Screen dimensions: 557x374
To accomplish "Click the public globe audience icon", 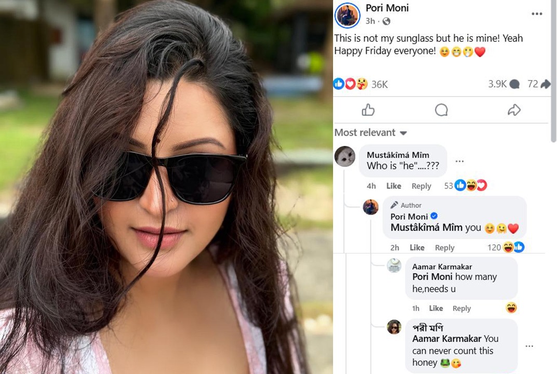I will (x=386, y=21).
